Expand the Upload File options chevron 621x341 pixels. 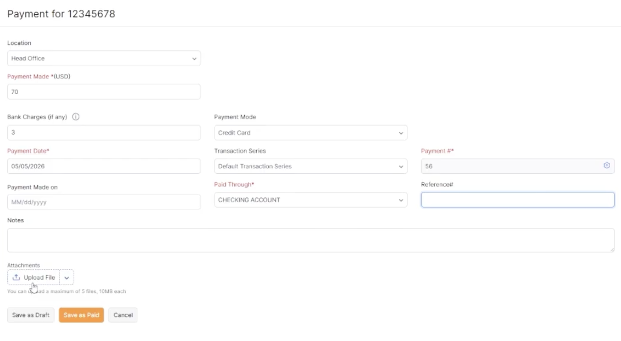(67, 278)
